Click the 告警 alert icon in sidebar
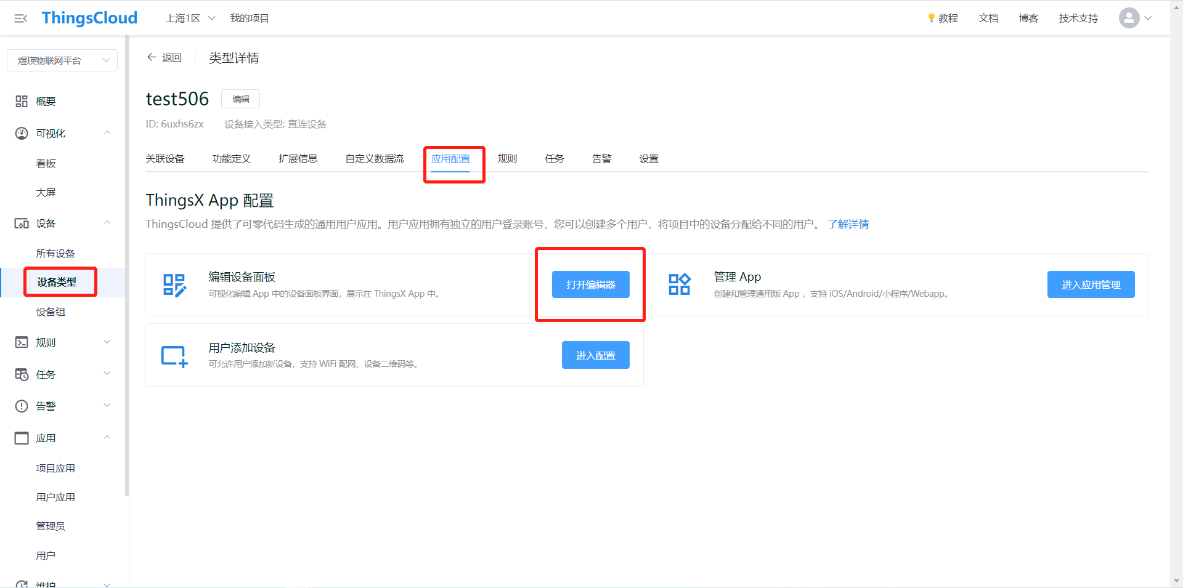 (x=22, y=406)
